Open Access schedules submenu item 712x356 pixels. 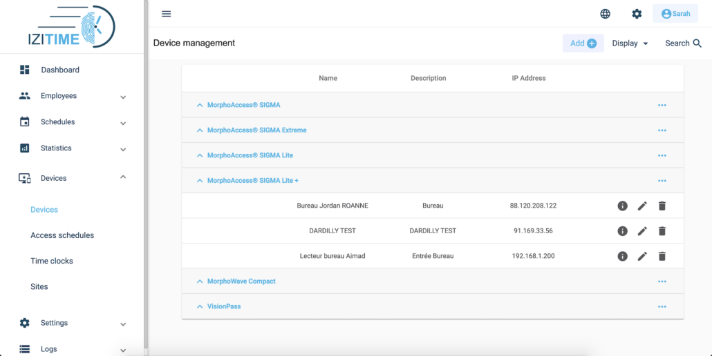pyautogui.click(x=62, y=235)
